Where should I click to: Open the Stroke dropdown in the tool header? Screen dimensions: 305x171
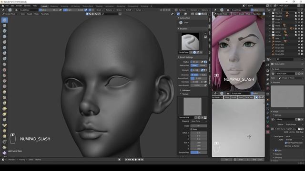(120, 10)
